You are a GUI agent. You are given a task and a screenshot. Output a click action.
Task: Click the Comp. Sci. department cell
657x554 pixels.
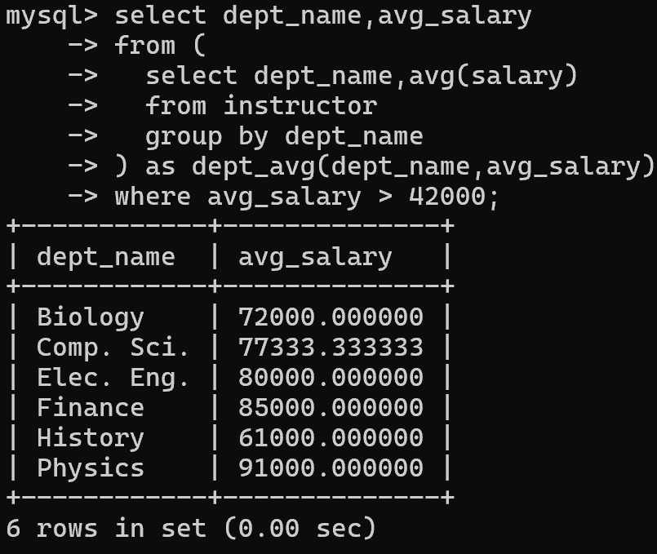point(113,348)
